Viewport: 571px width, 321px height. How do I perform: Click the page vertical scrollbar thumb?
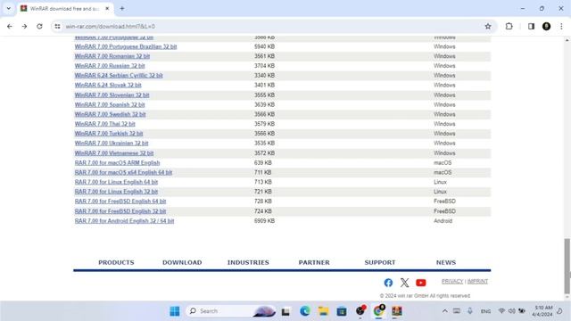point(567,266)
